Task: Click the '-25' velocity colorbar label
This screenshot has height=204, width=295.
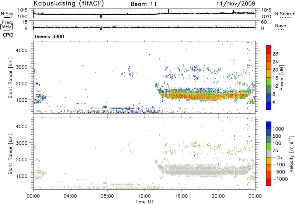Action: [x=277, y=157]
